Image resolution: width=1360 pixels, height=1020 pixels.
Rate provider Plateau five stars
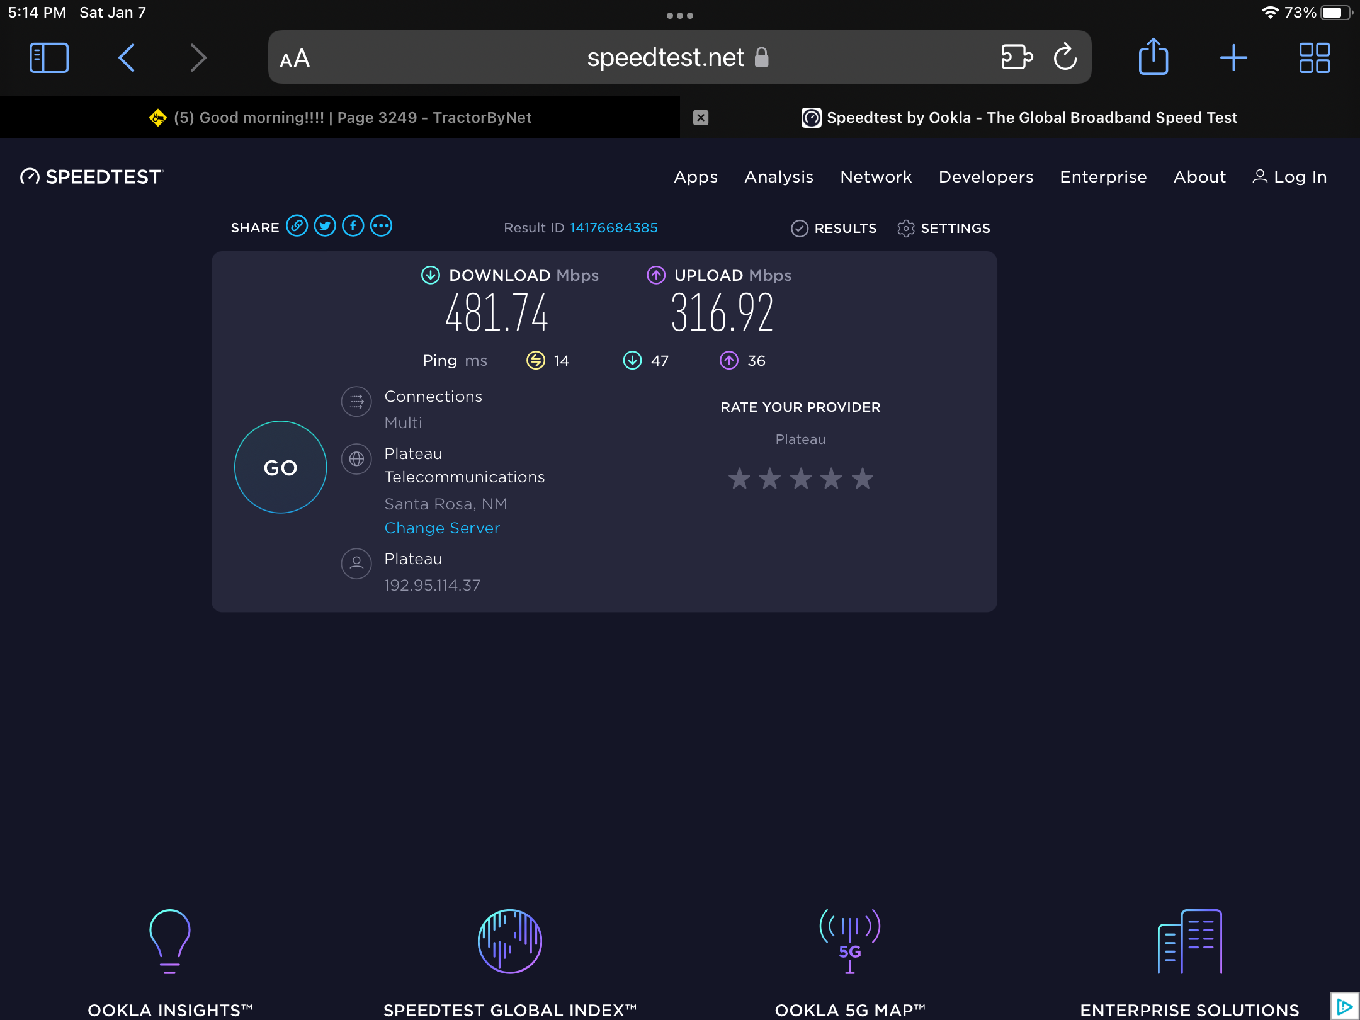[x=862, y=479]
